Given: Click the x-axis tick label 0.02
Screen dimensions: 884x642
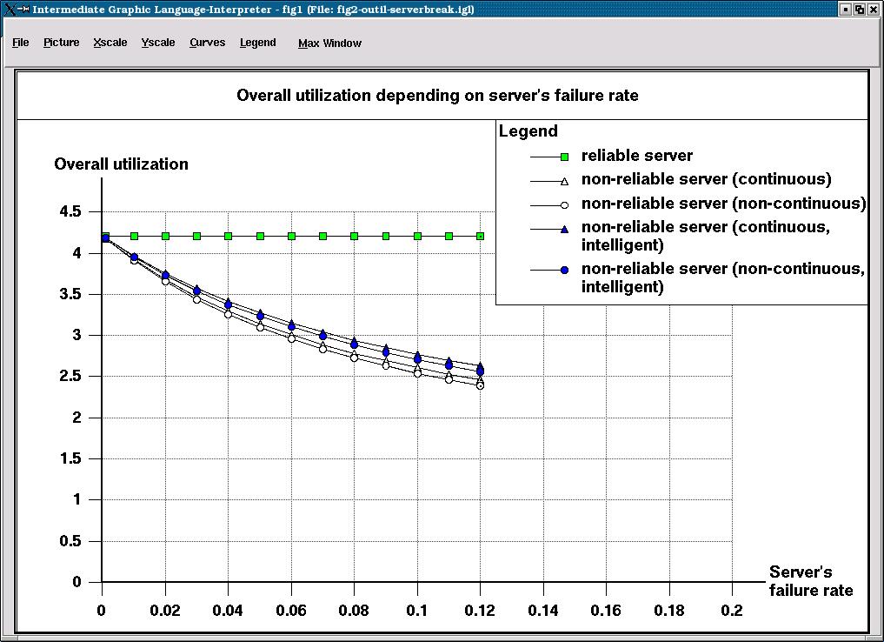Looking at the screenshot, I should tap(164, 611).
